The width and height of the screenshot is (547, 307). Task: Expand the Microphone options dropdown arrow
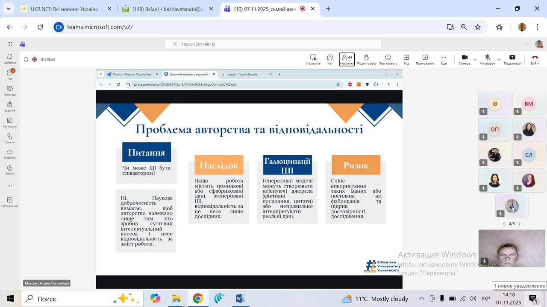pyautogui.click(x=499, y=60)
